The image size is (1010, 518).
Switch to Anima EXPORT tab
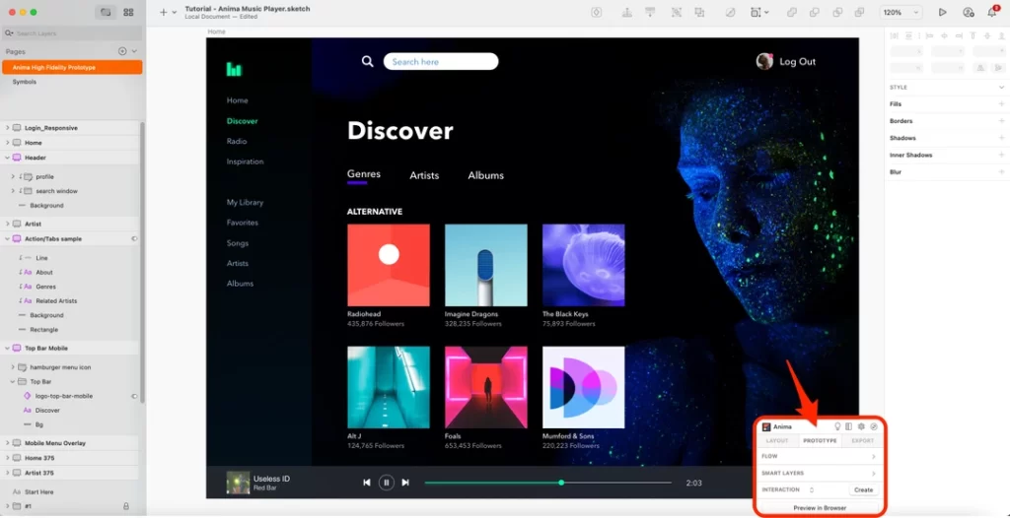[862, 441]
